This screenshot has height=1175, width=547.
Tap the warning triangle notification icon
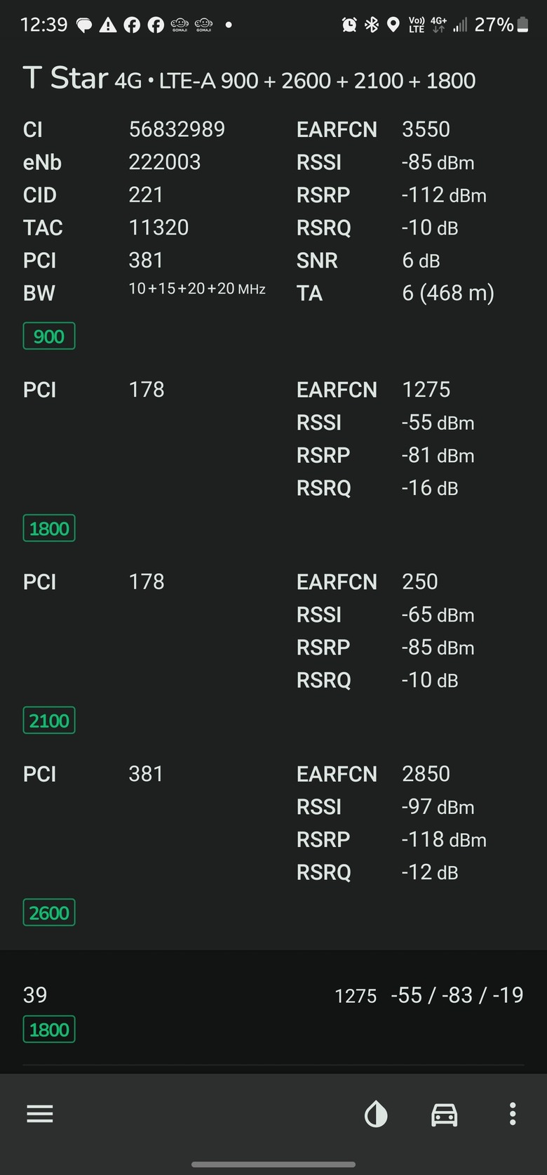tap(108, 25)
